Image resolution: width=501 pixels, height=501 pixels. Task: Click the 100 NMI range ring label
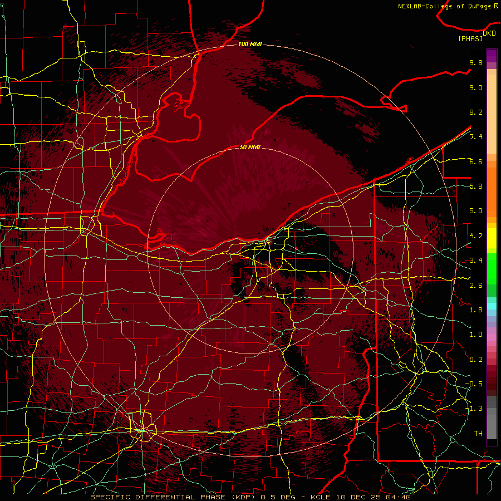click(250, 44)
